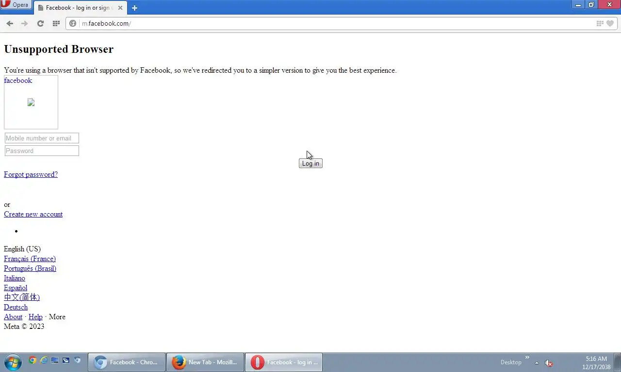Switch to Opera Facebook taskbar window
The image size is (621, 372).
pos(284,362)
